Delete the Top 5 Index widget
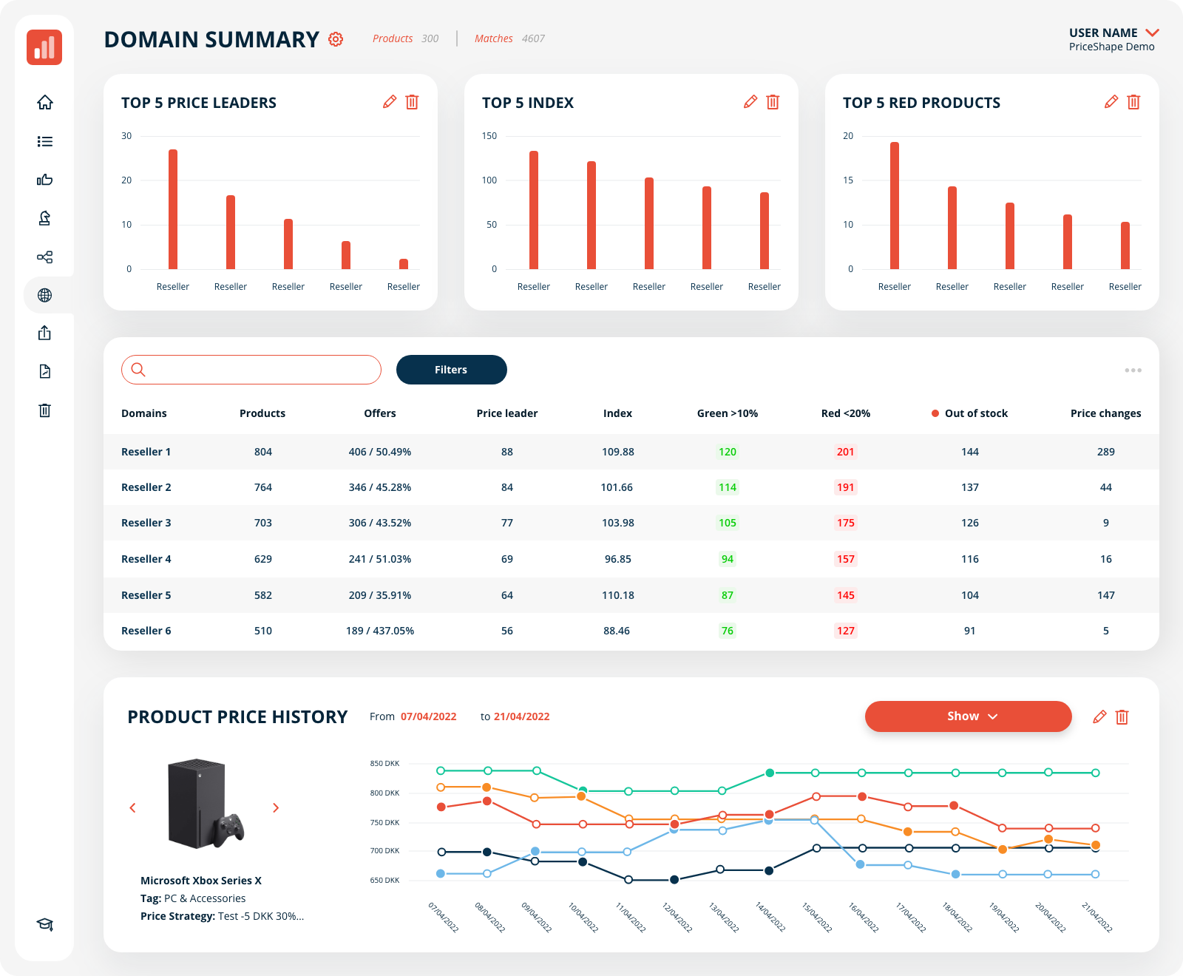 point(773,102)
